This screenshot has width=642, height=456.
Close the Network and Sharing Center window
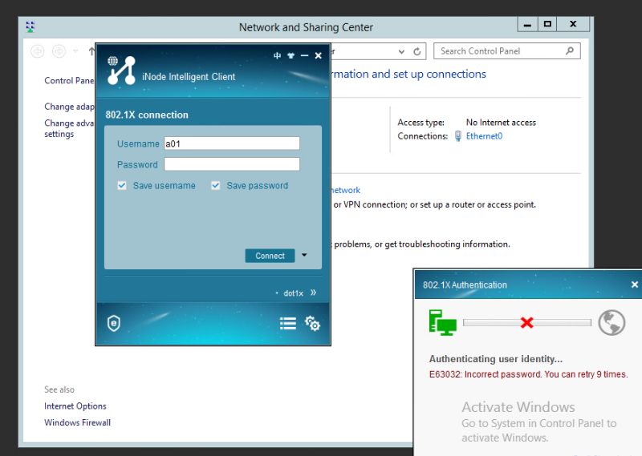pyautogui.click(x=573, y=25)
